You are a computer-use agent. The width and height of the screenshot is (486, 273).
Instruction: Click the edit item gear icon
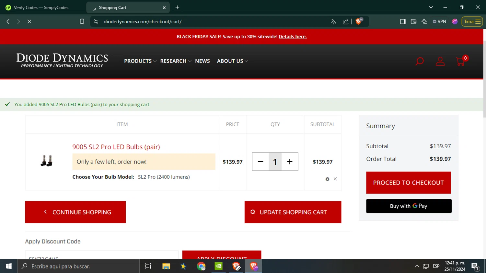click(327, 179)
